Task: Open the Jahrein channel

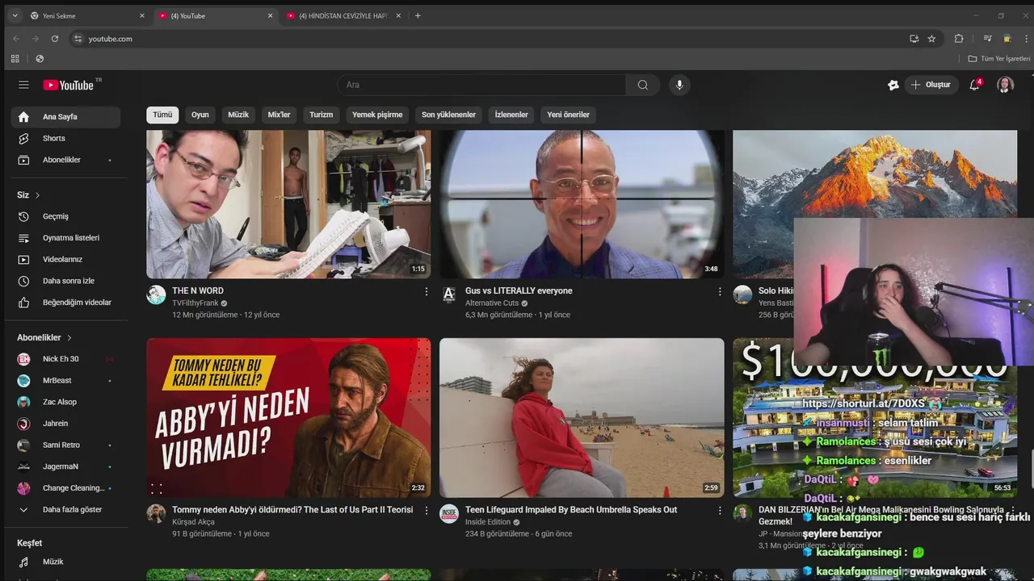Action: point(65,424)
